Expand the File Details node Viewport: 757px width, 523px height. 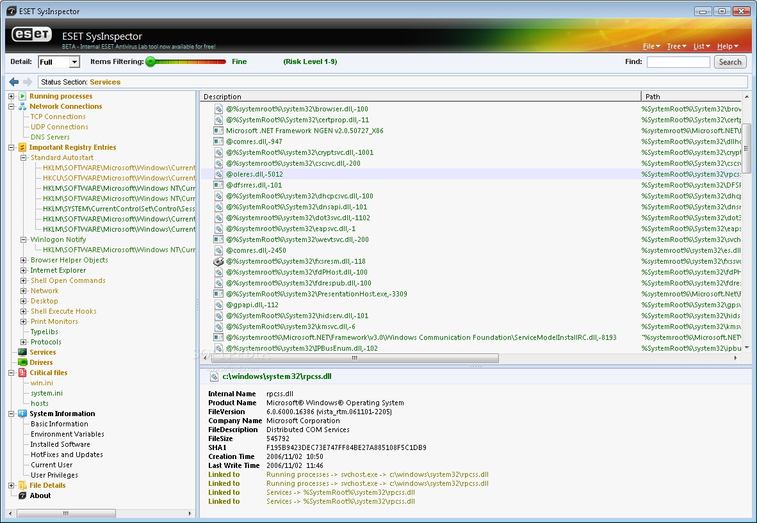pos(11,485)
